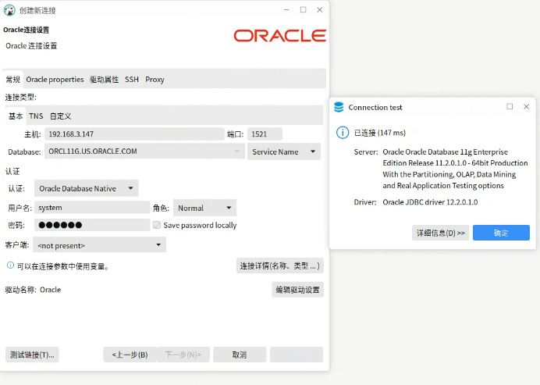
Task: Click 详细信息(D) >> in Connection test
Action: coord(440,233)
